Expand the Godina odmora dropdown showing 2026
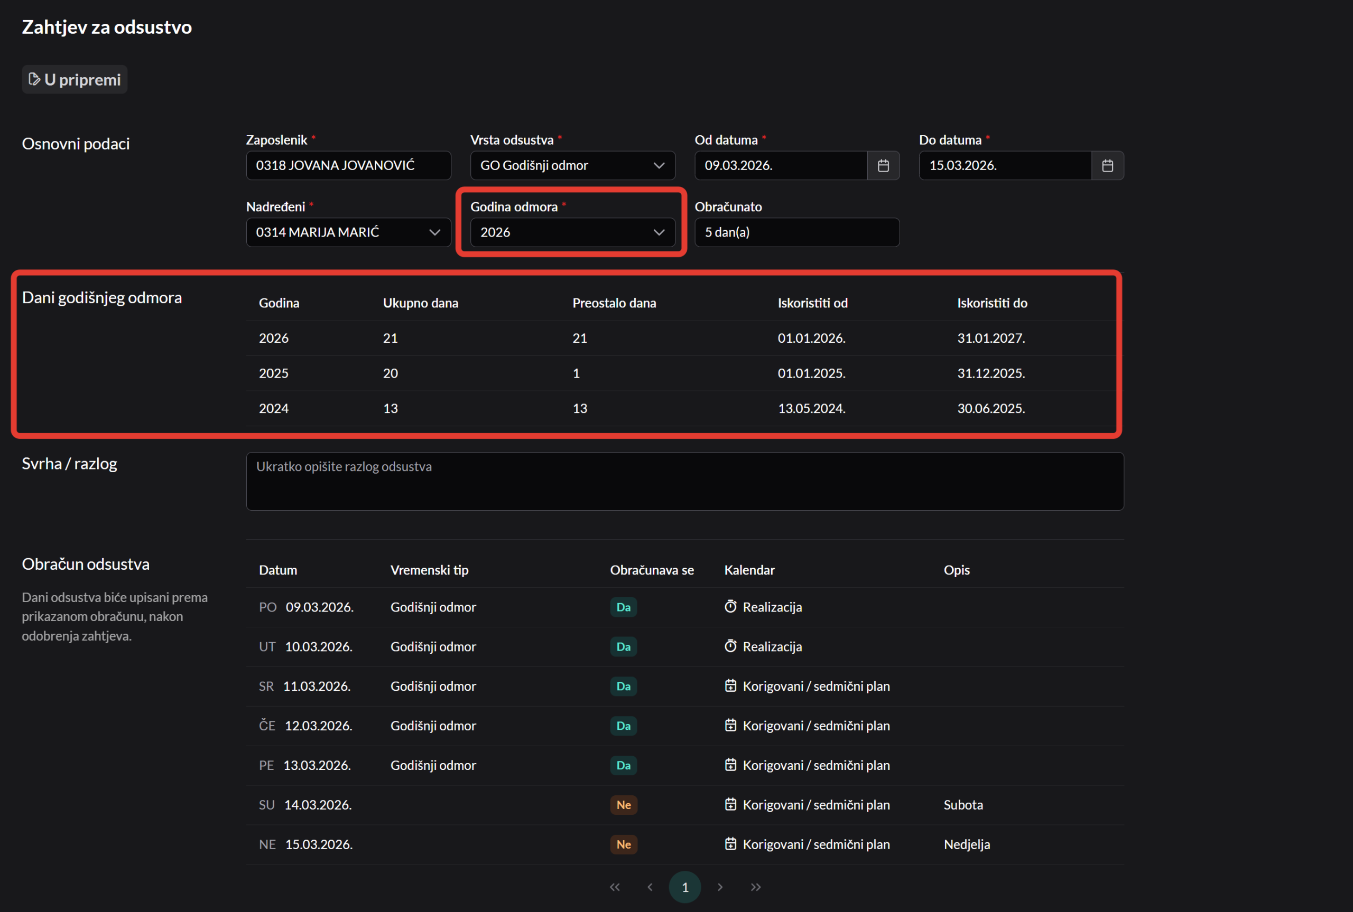The image size is (1353, 912). tap(659, 233)
